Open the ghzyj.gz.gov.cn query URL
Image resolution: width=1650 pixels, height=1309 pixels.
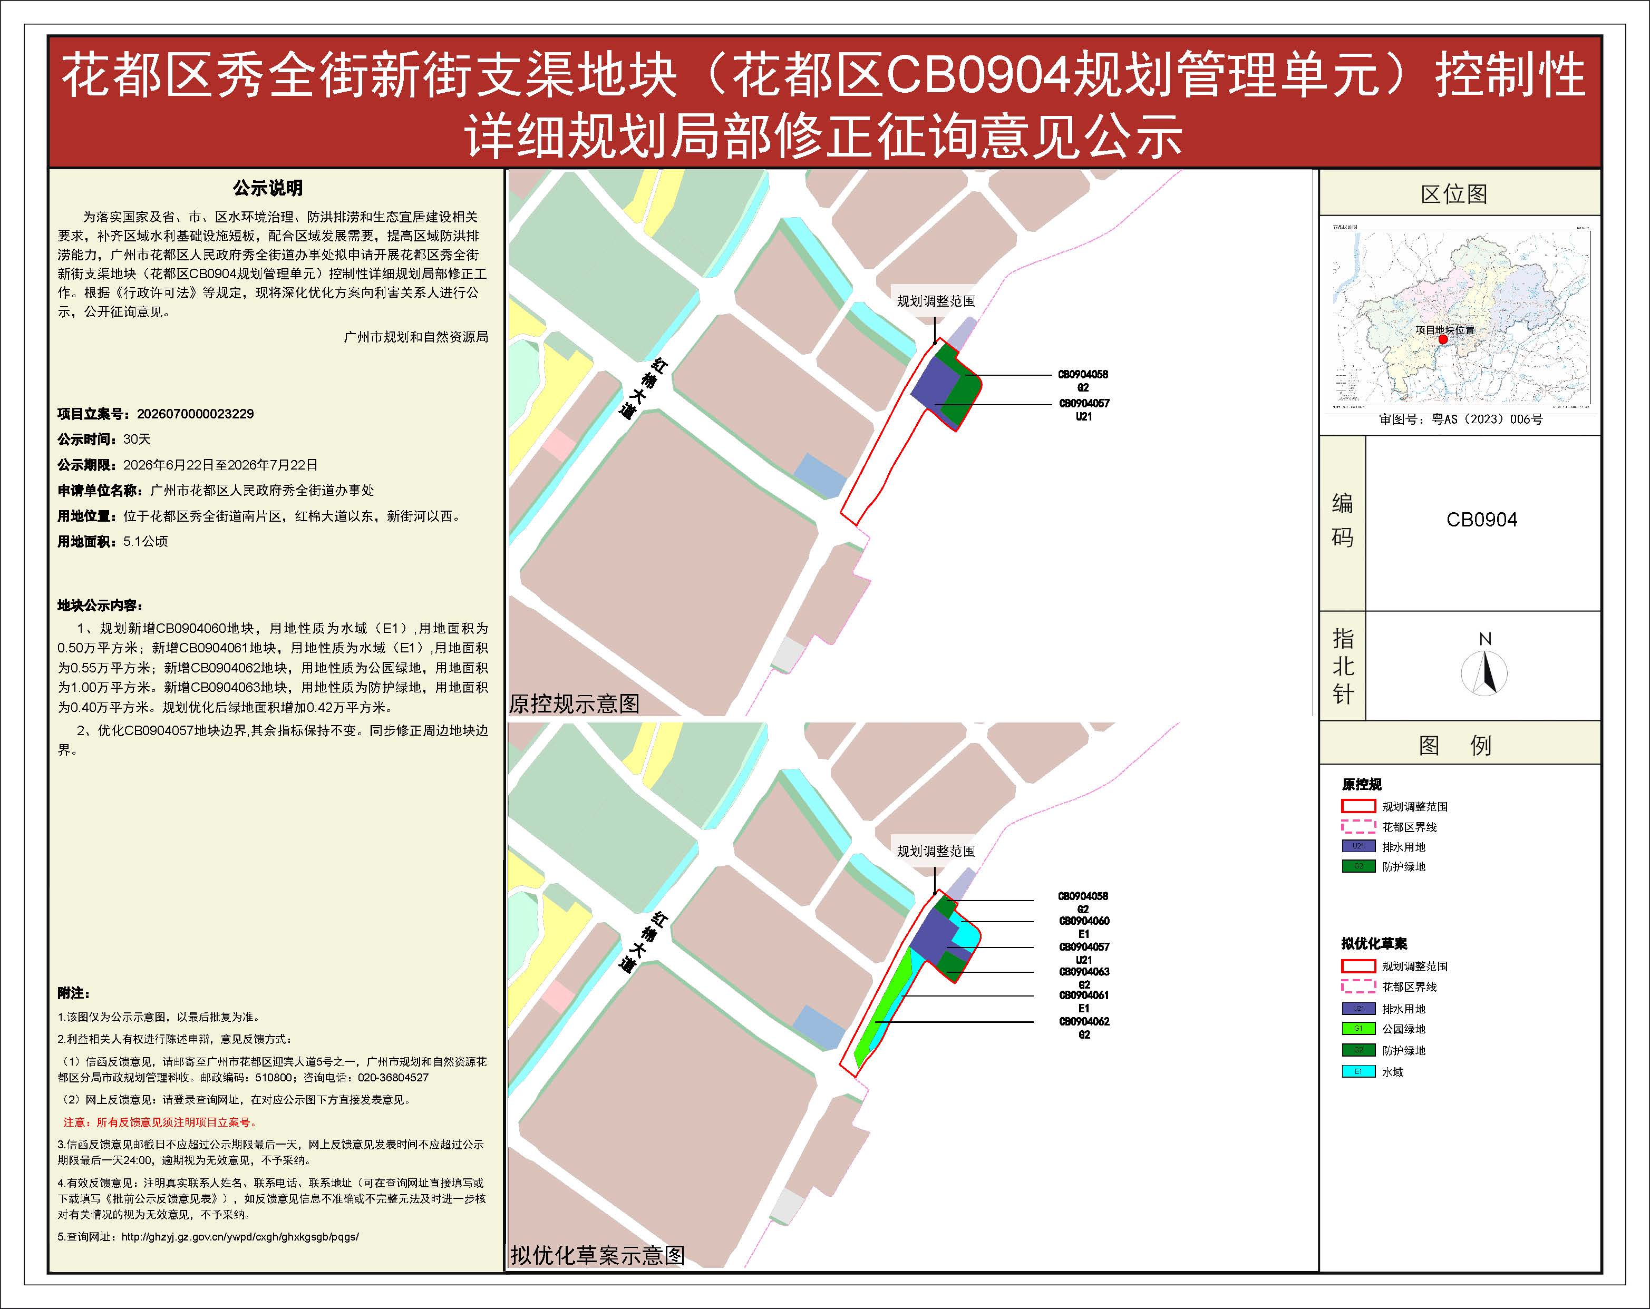tap(239, 1236)
